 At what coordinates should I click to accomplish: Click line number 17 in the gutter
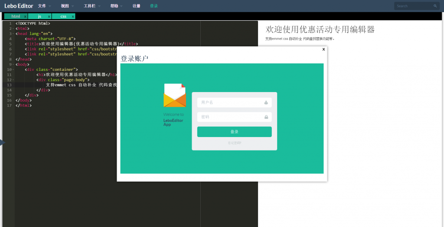pos(10,106)
